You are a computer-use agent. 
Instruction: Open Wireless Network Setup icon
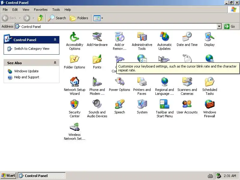coord(74,127)
